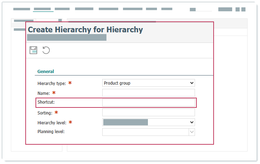Select the underlined active top navigation item
This screenshot has height=164, width=260.
coord(43,9)
